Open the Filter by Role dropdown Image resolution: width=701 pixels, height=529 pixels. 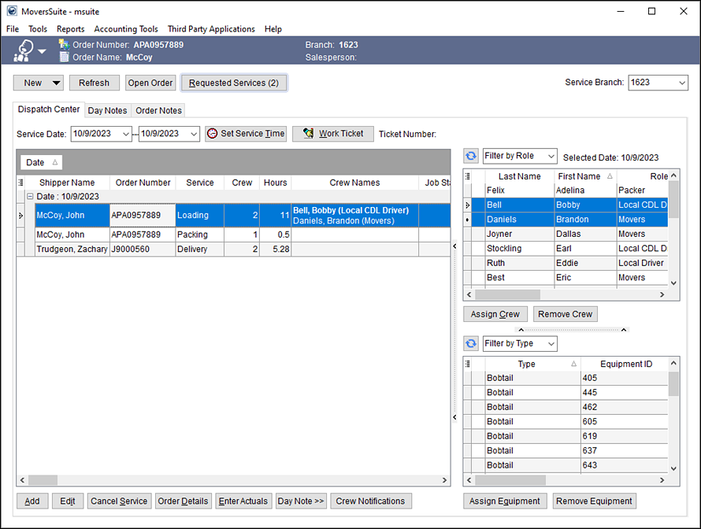coord(549,155)
